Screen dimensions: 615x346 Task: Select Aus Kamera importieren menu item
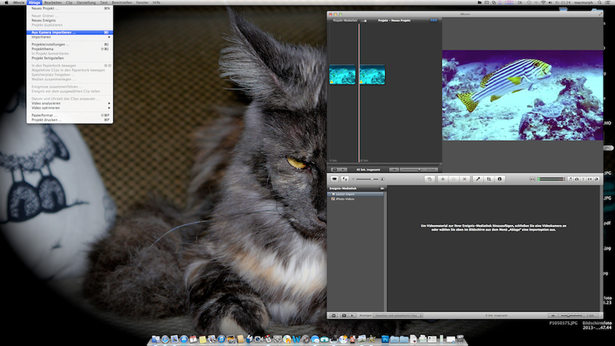coord(70,33)
